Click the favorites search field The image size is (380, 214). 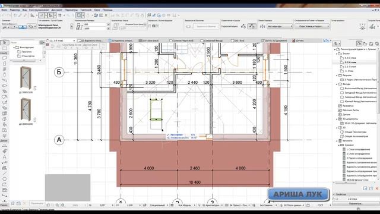click(x=24, y=43)
